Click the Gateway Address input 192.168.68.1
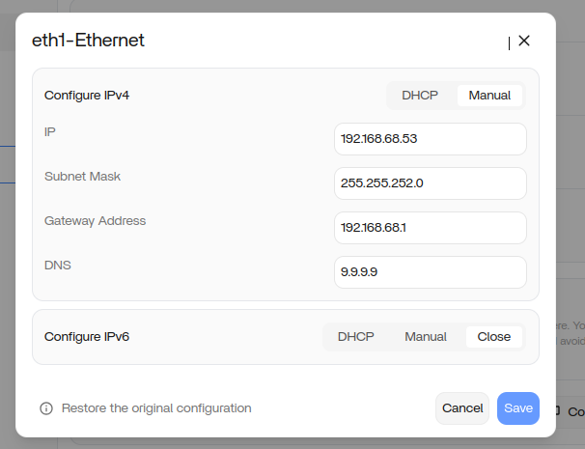This screenshot has width=585, height=449. [x=430, y=228]
